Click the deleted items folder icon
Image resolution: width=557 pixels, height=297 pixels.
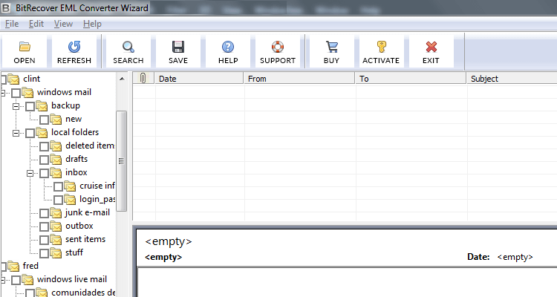click(56, 146)
